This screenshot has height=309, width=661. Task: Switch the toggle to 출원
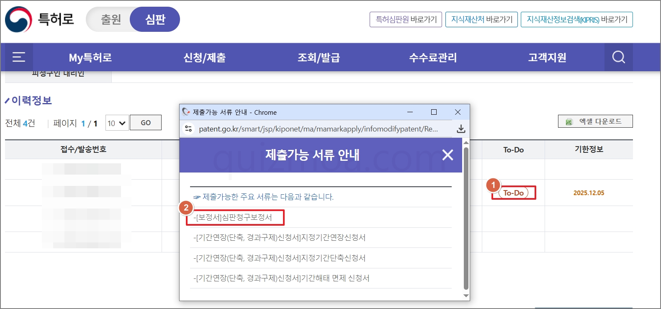(111, 19)
